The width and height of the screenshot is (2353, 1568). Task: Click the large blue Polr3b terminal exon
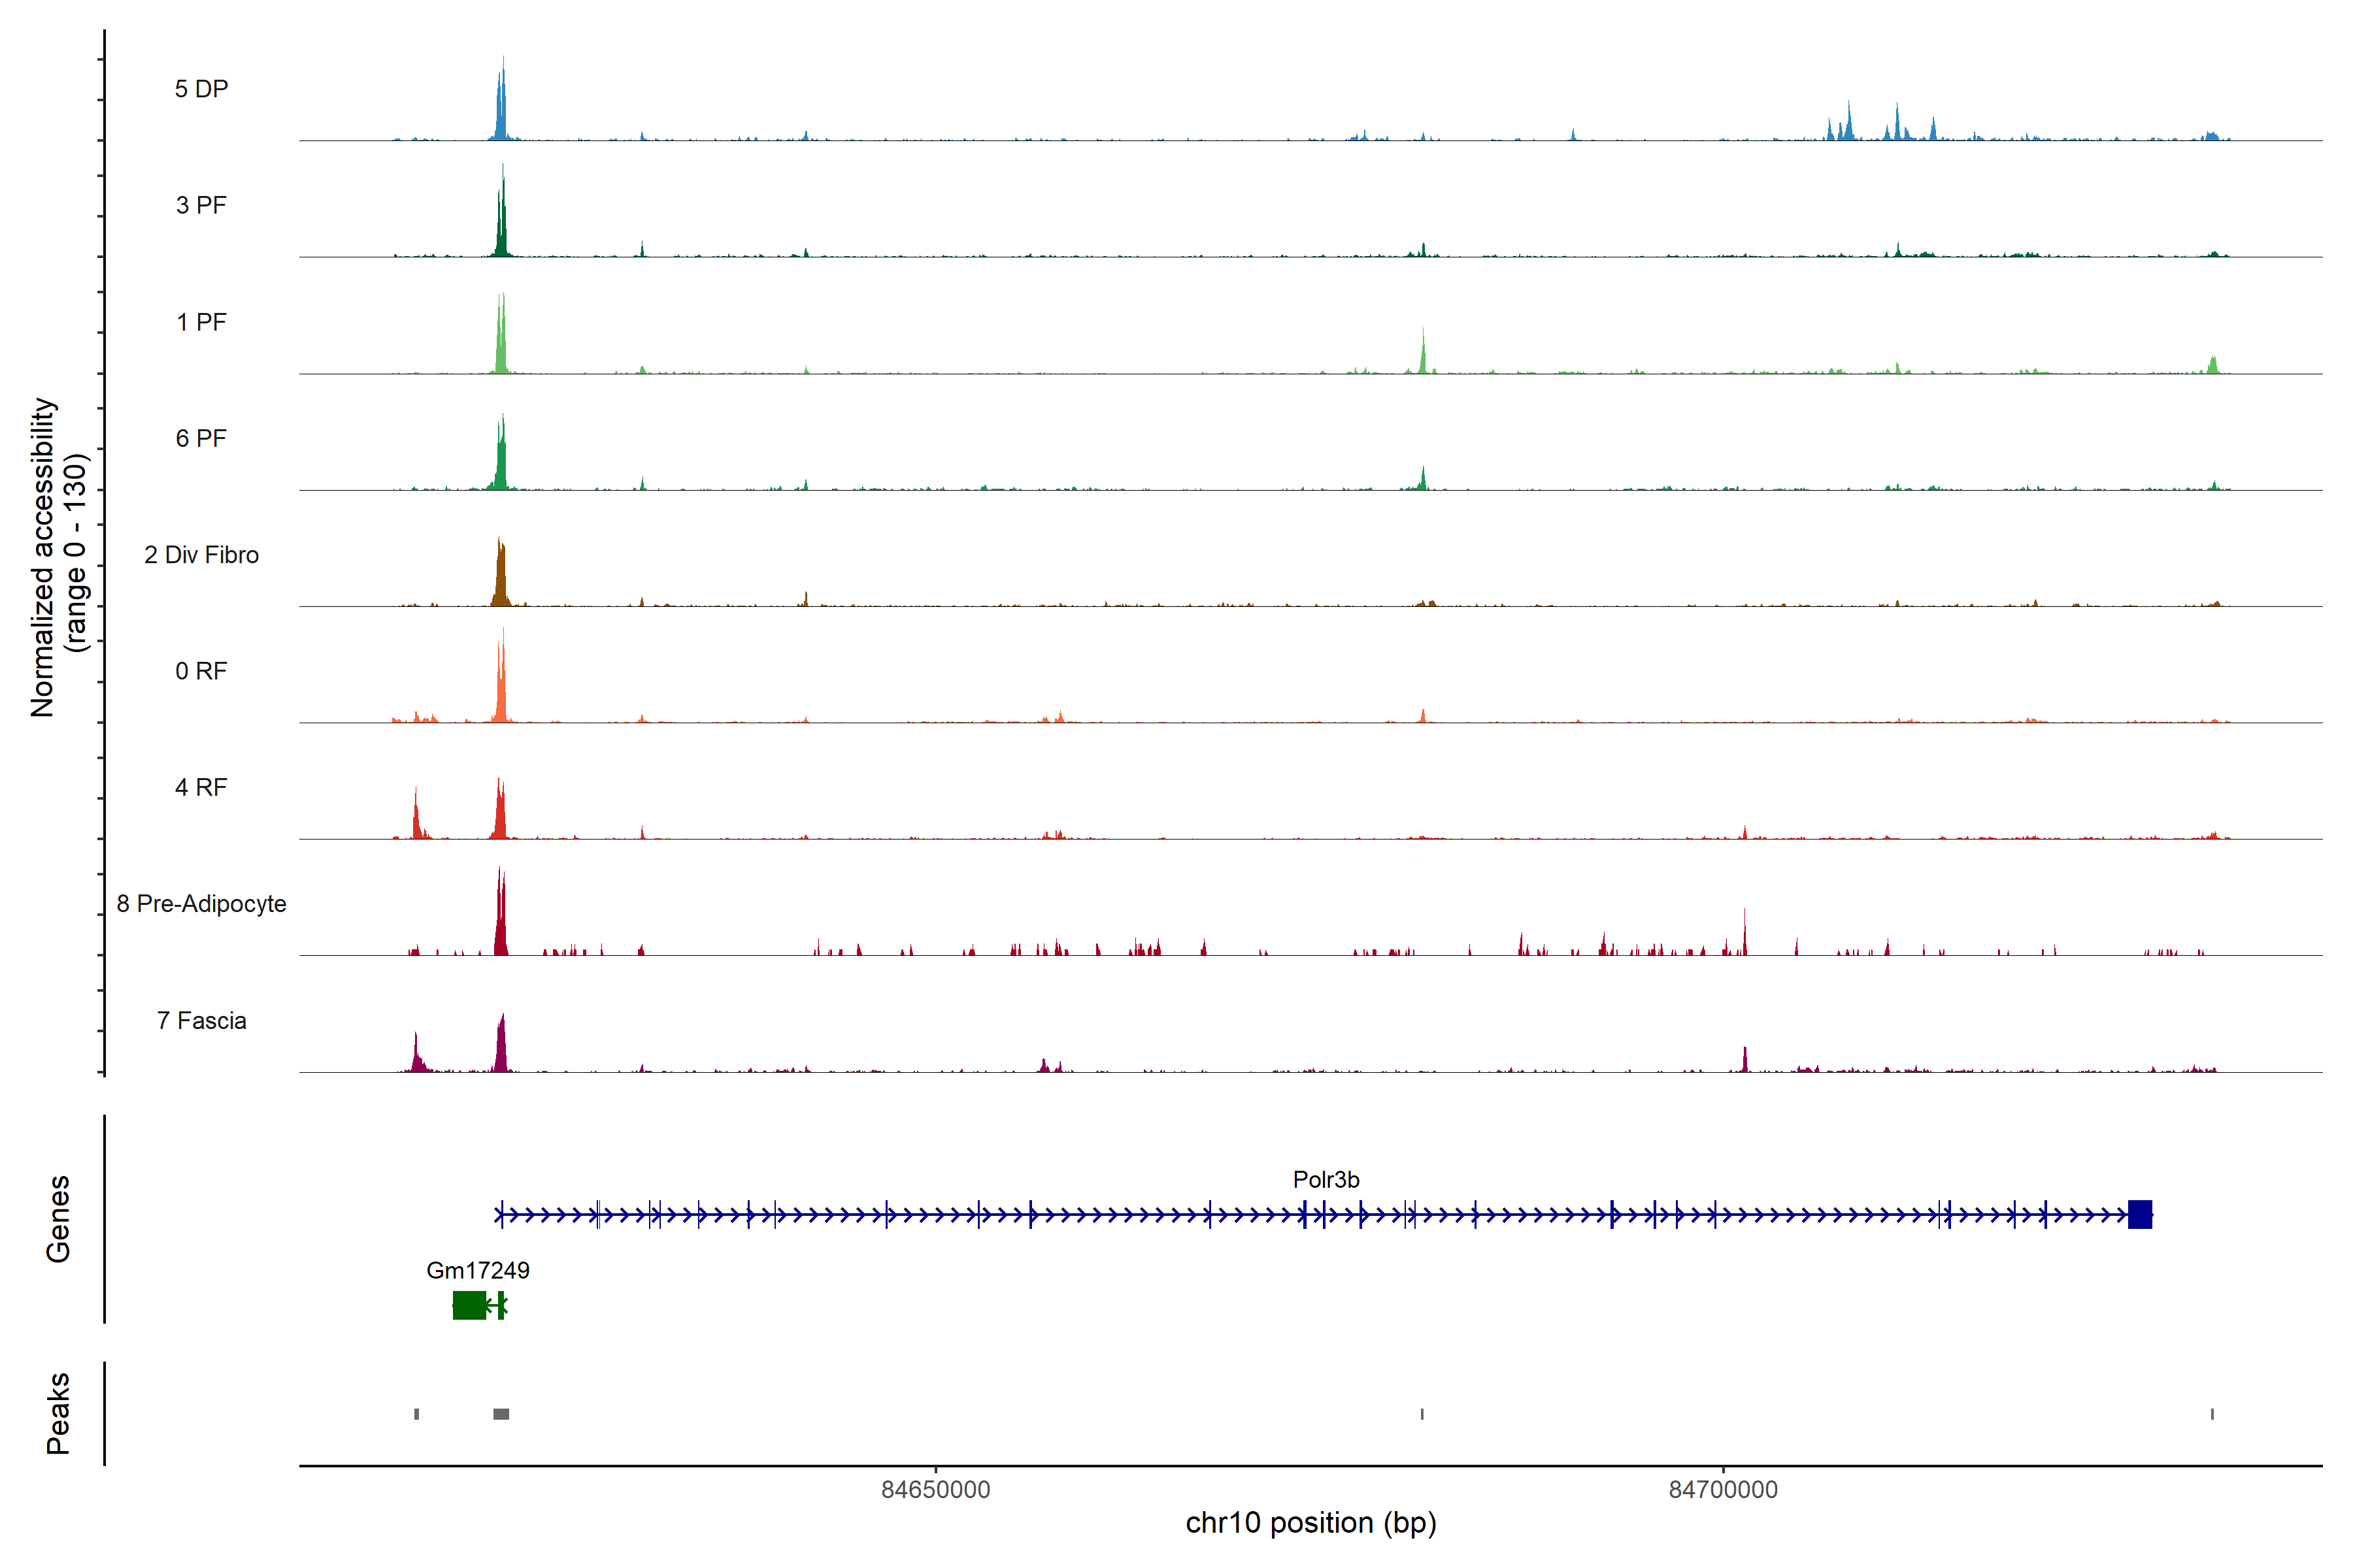click(2140, 1215)
